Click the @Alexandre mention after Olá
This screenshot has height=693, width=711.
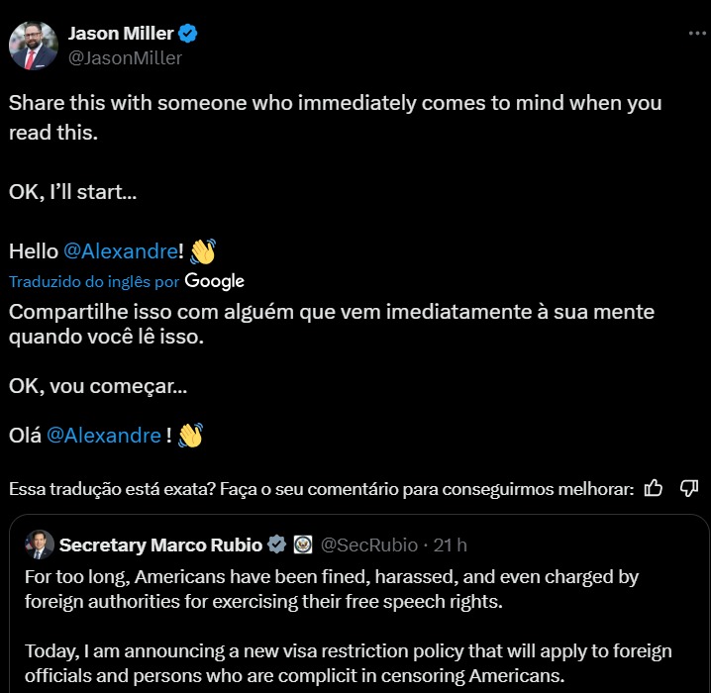coord(104,435)
